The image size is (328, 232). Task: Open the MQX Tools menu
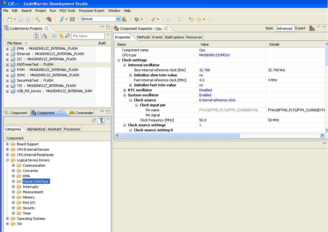tap(67, 11)
